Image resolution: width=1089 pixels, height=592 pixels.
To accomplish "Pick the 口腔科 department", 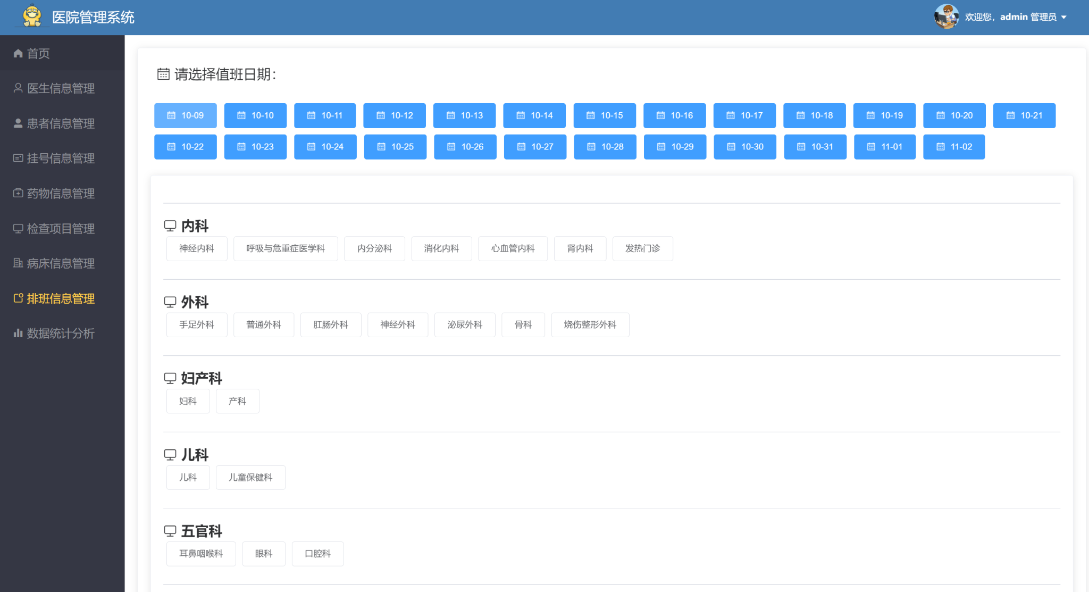I will [x=317, y=554].
